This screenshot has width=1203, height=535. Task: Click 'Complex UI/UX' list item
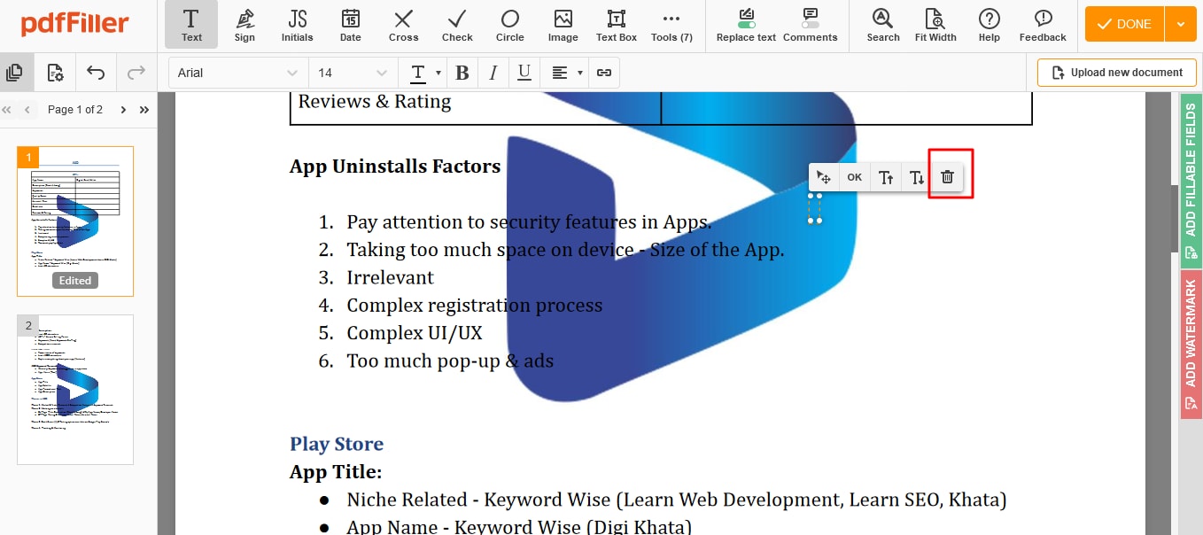click(415, 333)
